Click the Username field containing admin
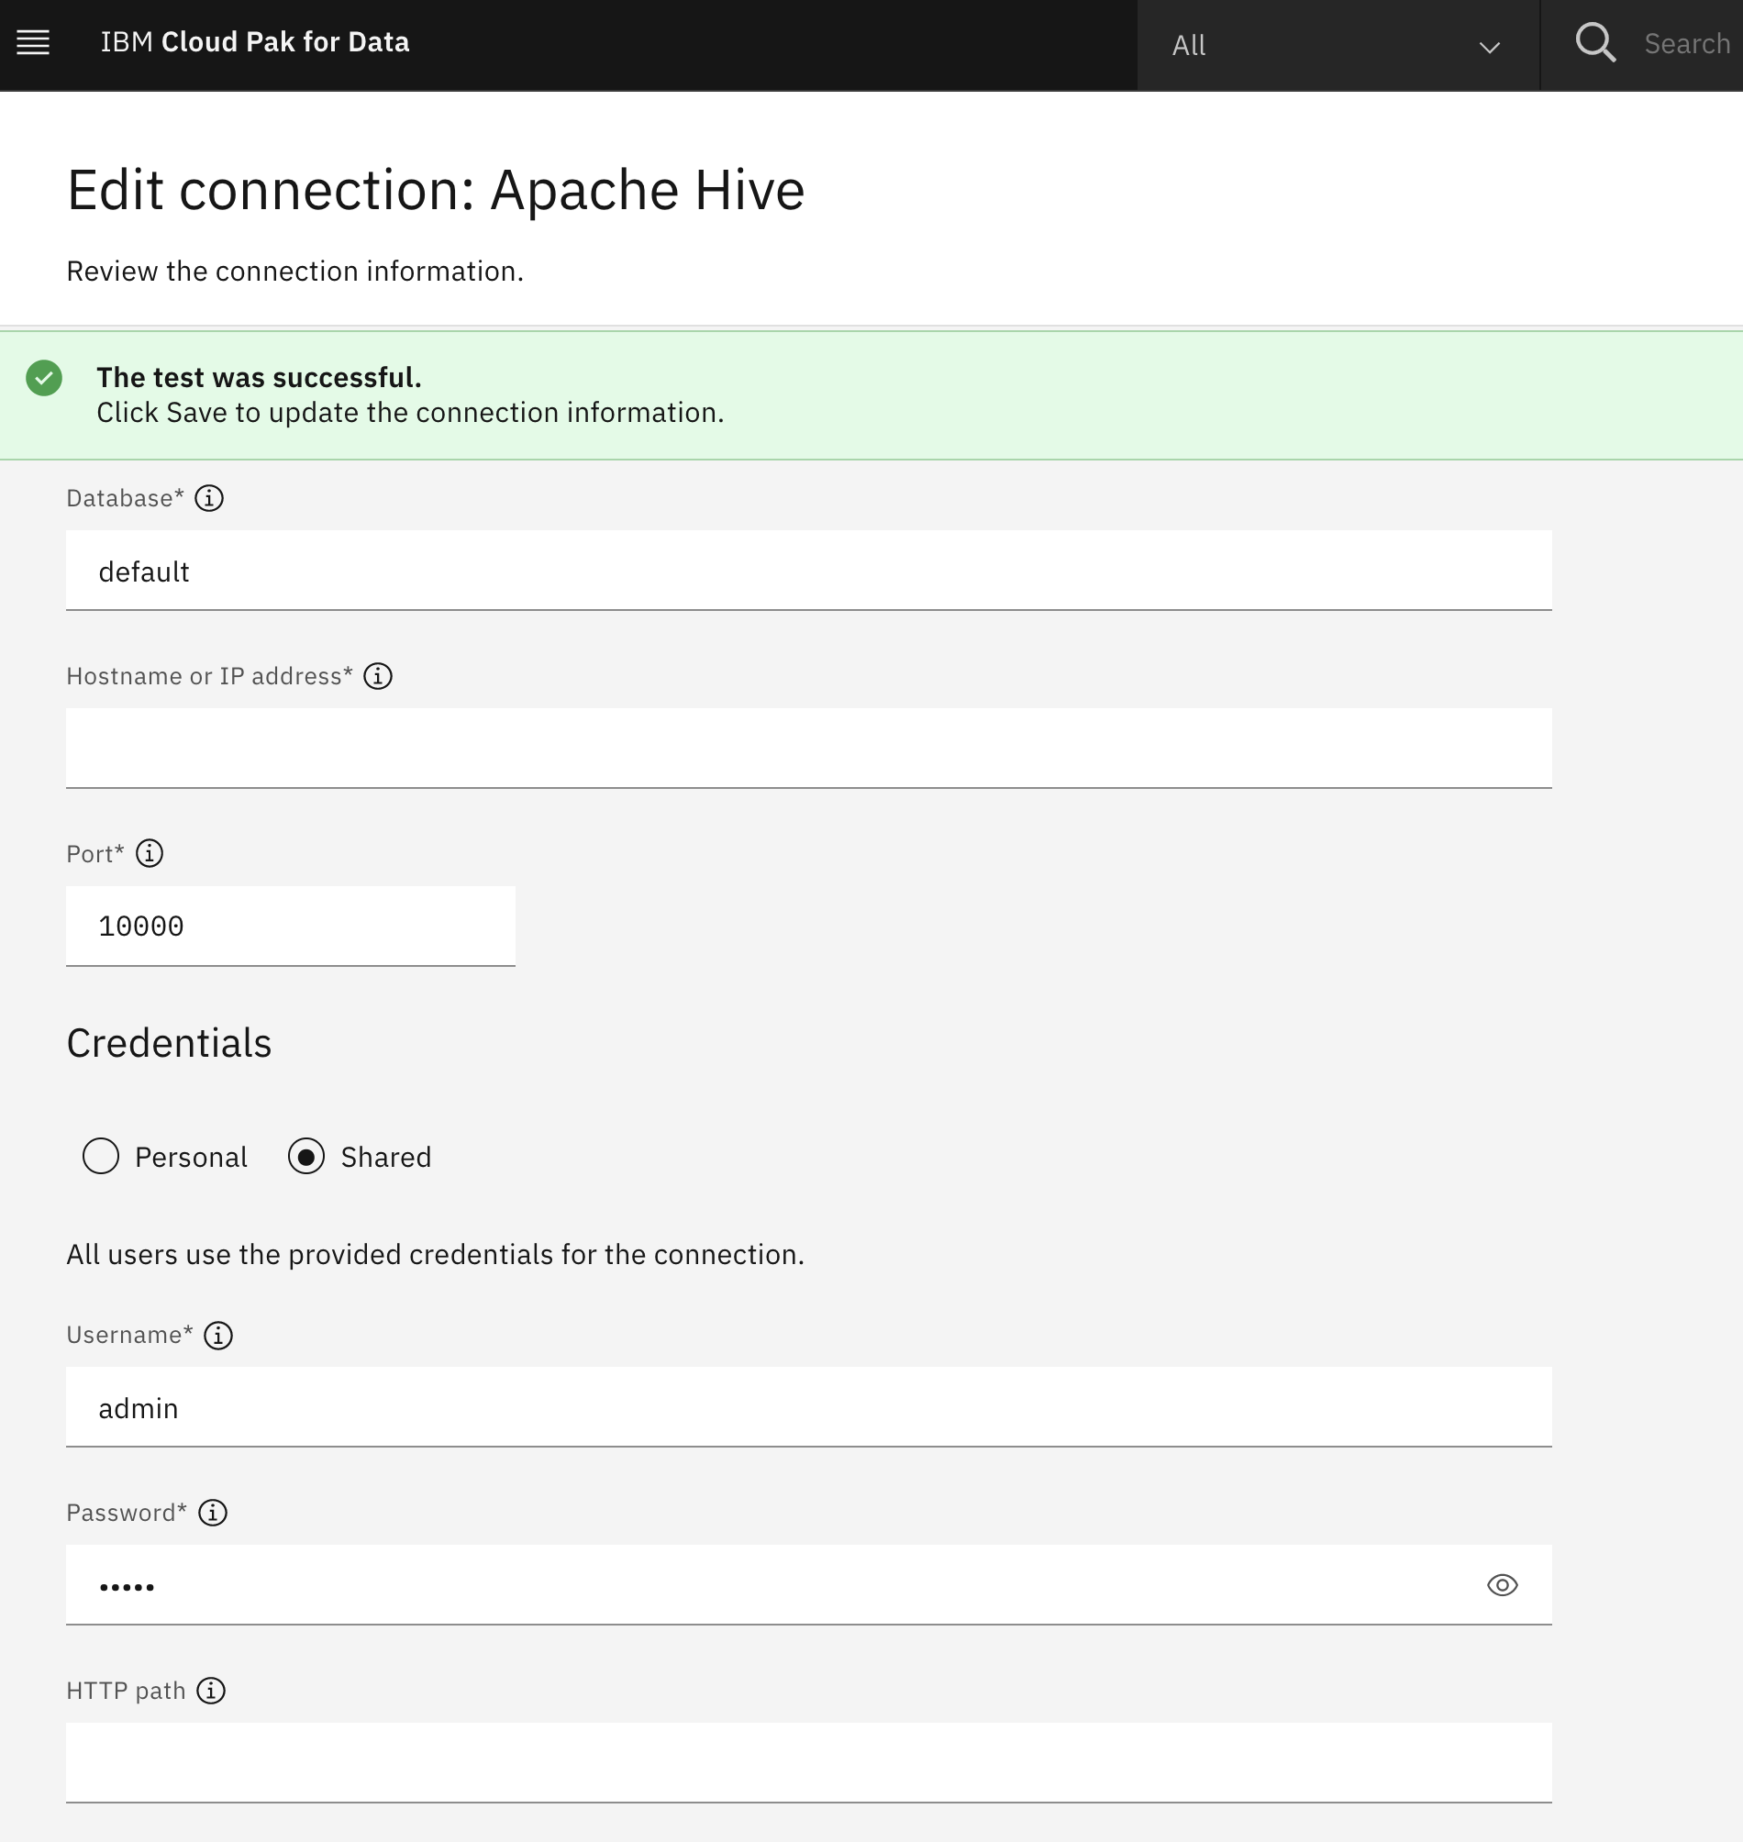 coord(808,1407)
